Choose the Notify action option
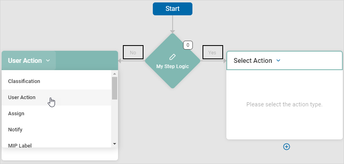This screenshot has width=344, height=164. click(15, 129)
